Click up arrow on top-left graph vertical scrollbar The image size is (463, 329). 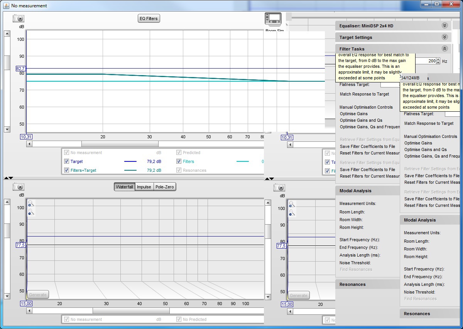(7, 34)
